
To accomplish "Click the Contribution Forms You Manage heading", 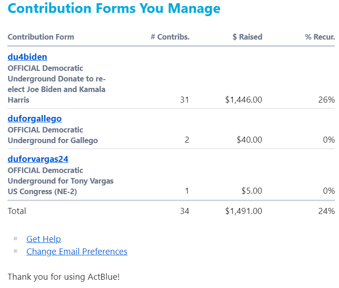I will click(x=114, y=9).
